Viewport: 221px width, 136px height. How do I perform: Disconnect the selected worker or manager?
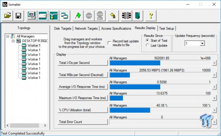click(127, 16)
